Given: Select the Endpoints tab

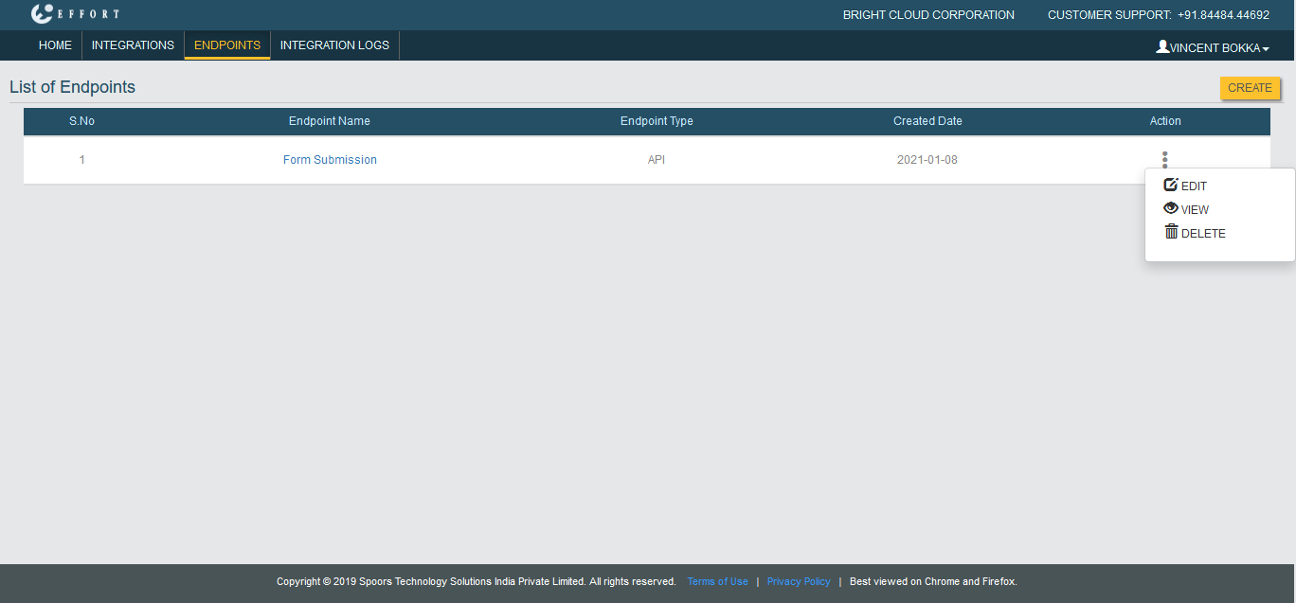Looking at the screenshot, I should coord(227,45).
